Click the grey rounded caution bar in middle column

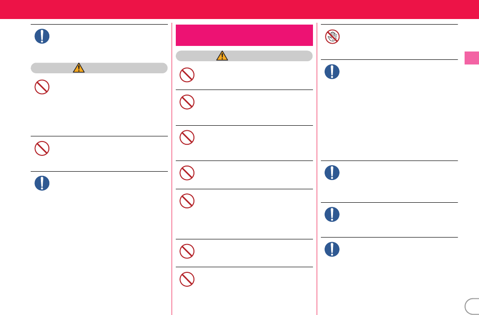tap(244, 56)
